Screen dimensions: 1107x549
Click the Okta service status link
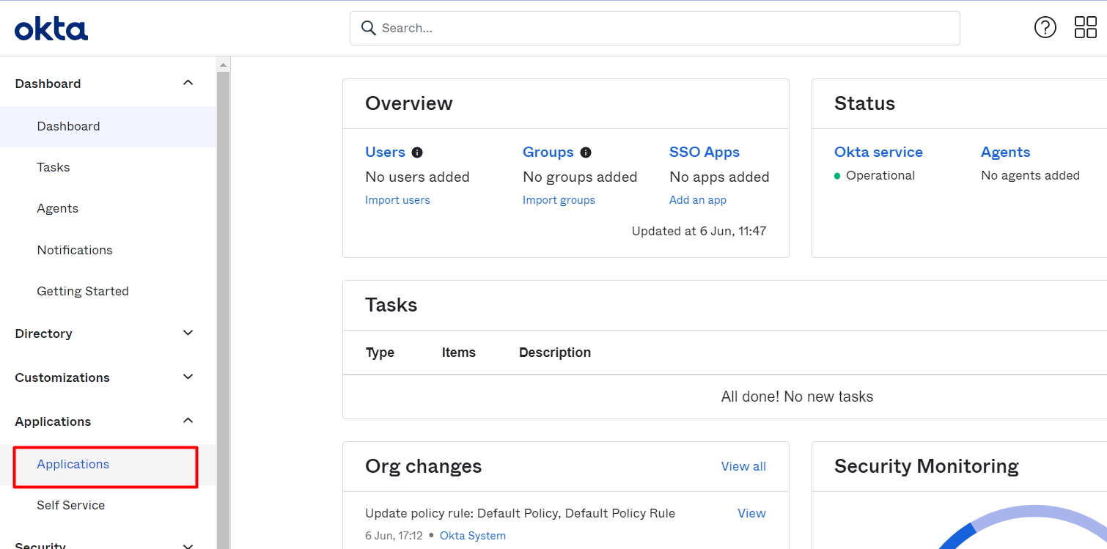pyautogui.click(x=878, y=152)
